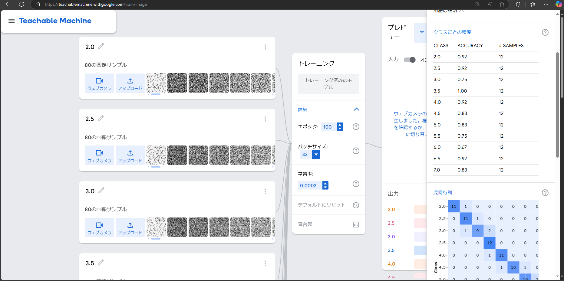The image size is (564, 281).
Task: Click the confusion matrix heading
Action: 443,192
